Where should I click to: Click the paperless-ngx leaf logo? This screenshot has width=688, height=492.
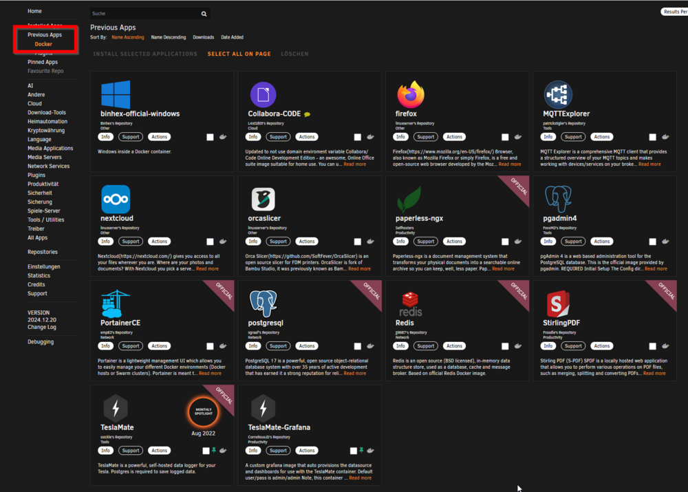(x=409, y=199)
